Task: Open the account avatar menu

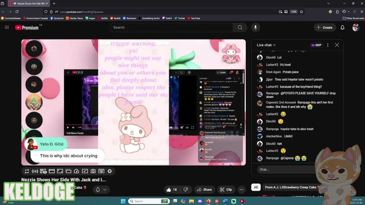Action: click(x=356, y=27)
